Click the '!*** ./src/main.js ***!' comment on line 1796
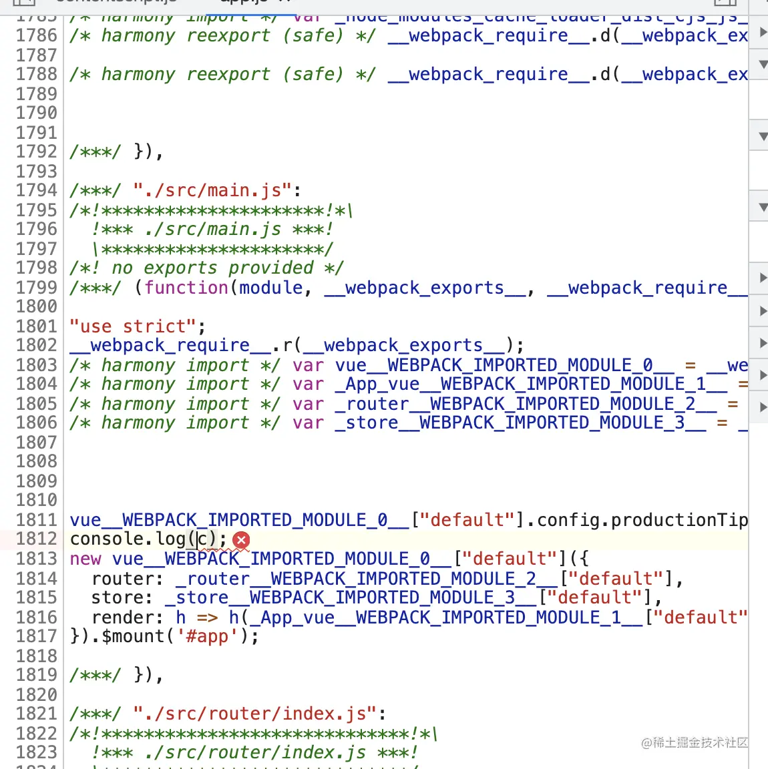Image resolution: width=768 pixels, height=769 pixels. (212, 229)
